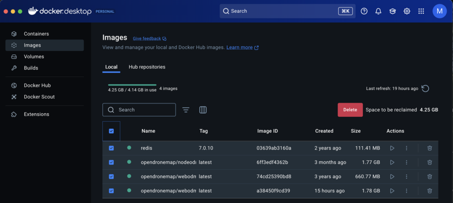Open the filter icon beside Search
This screenshot has width=453, height=203.
[186, 110]
